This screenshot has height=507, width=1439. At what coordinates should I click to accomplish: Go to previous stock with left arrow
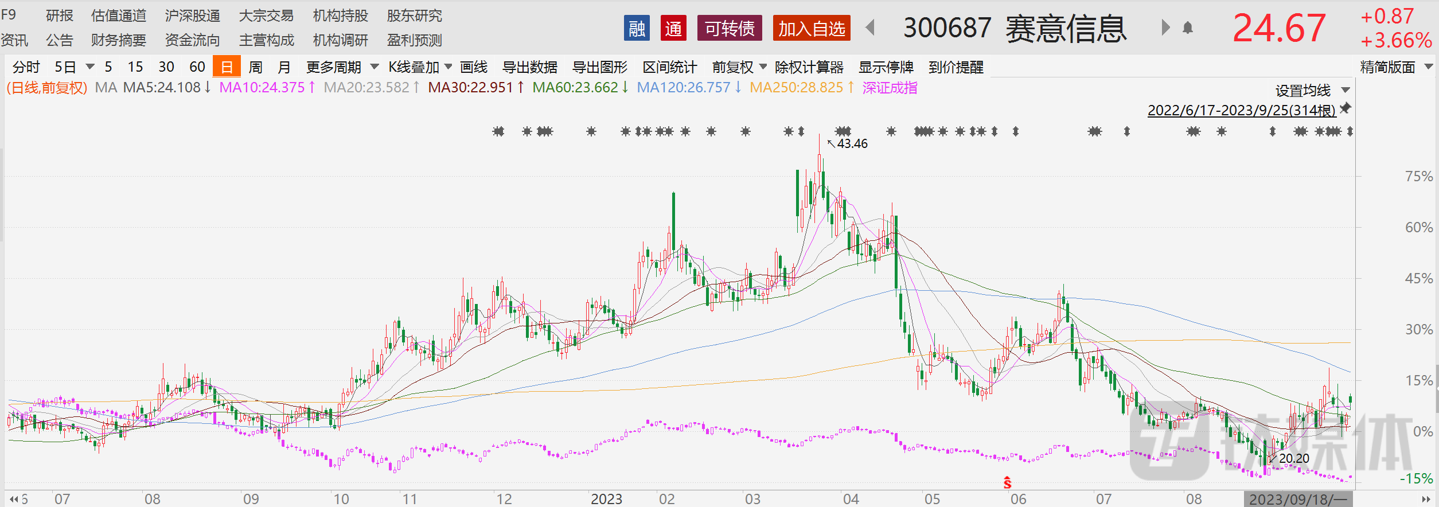[x=870, y=28]
